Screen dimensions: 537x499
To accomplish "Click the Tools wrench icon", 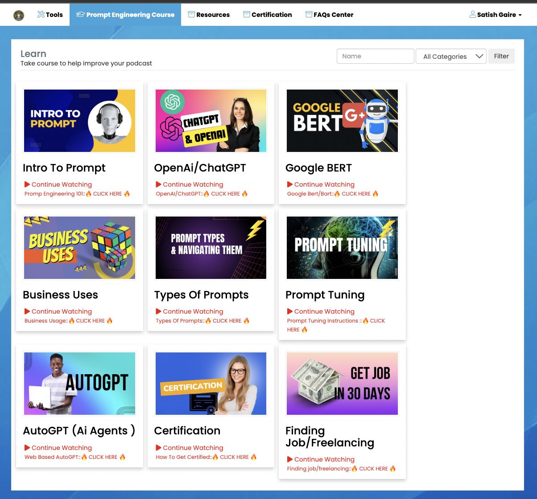I will pos(41,15).
